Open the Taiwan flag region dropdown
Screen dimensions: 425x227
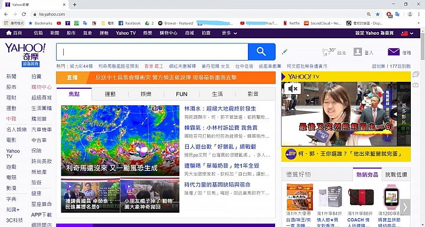click(x=407, y=33)
